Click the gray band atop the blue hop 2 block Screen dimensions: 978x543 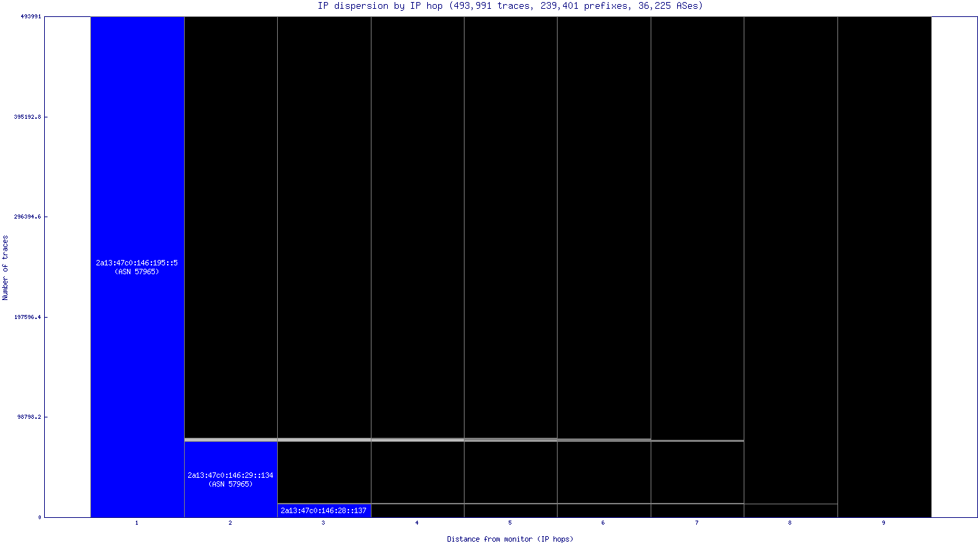(230, 440)
